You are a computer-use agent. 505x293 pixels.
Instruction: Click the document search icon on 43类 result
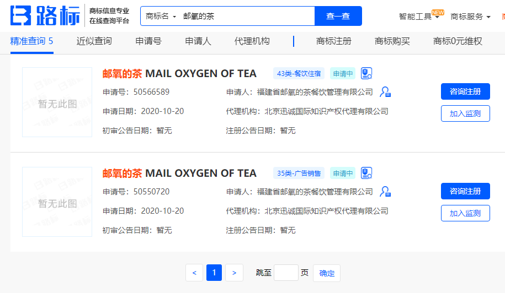coord(366,73)
